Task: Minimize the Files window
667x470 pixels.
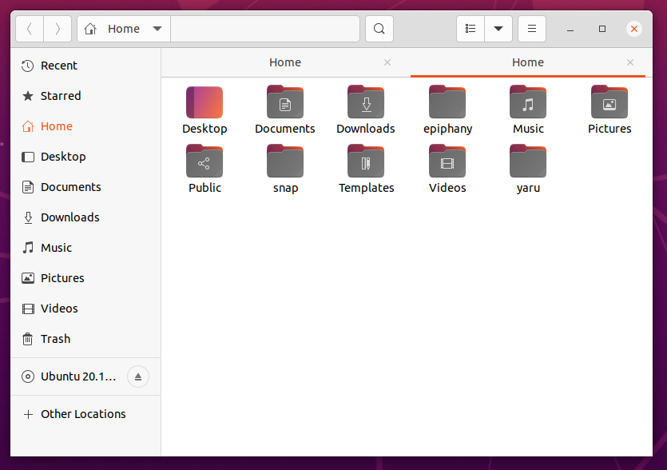Action: point(570,29)
